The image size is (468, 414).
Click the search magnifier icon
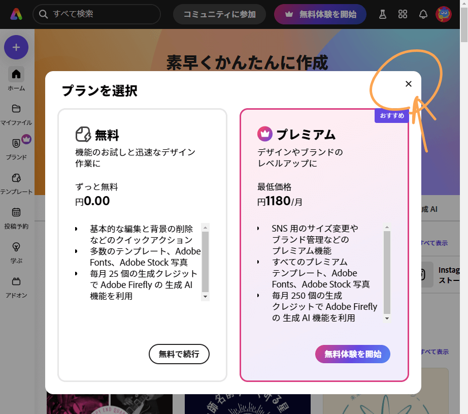point(43,14)
